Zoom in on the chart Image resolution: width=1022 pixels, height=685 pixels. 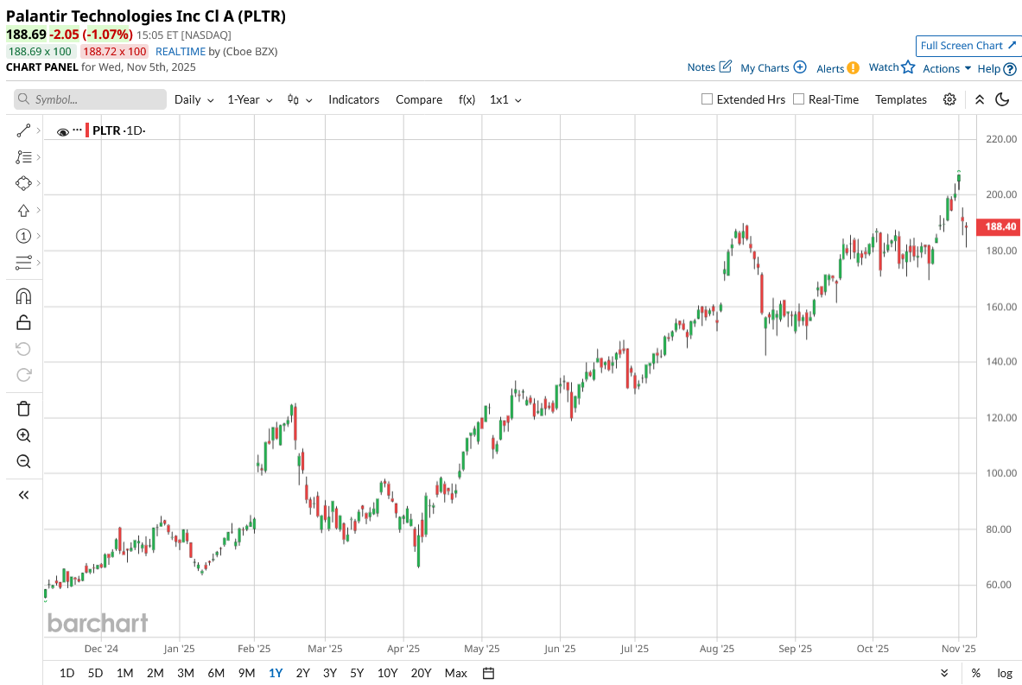(23, 435)
